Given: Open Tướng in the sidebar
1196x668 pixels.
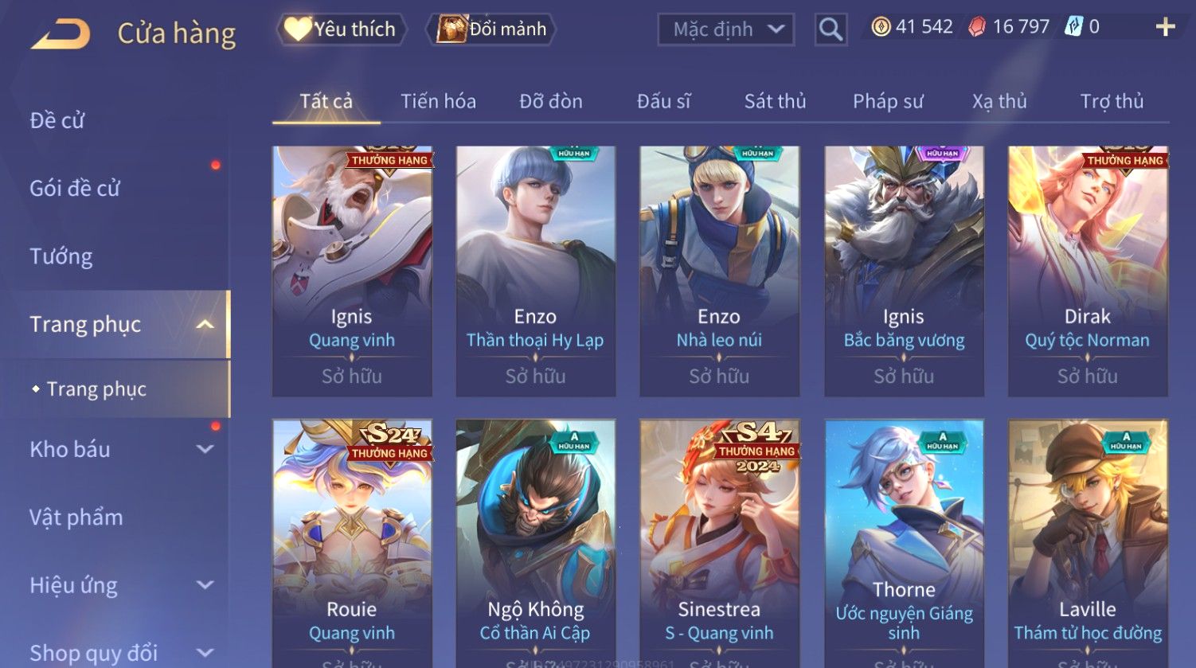Looking at the screenshot, I should coord(61,256).
